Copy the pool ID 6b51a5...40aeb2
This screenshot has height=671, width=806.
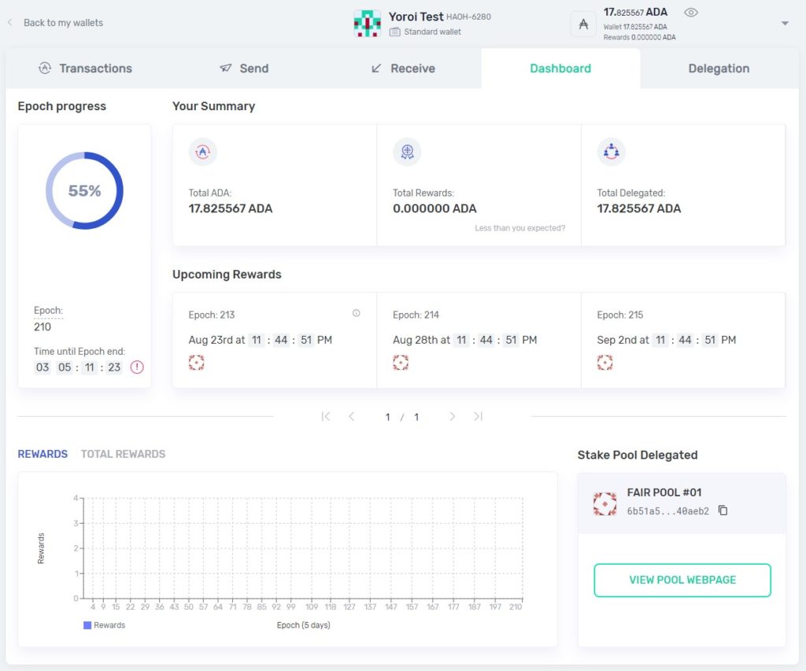click(723, 511)
